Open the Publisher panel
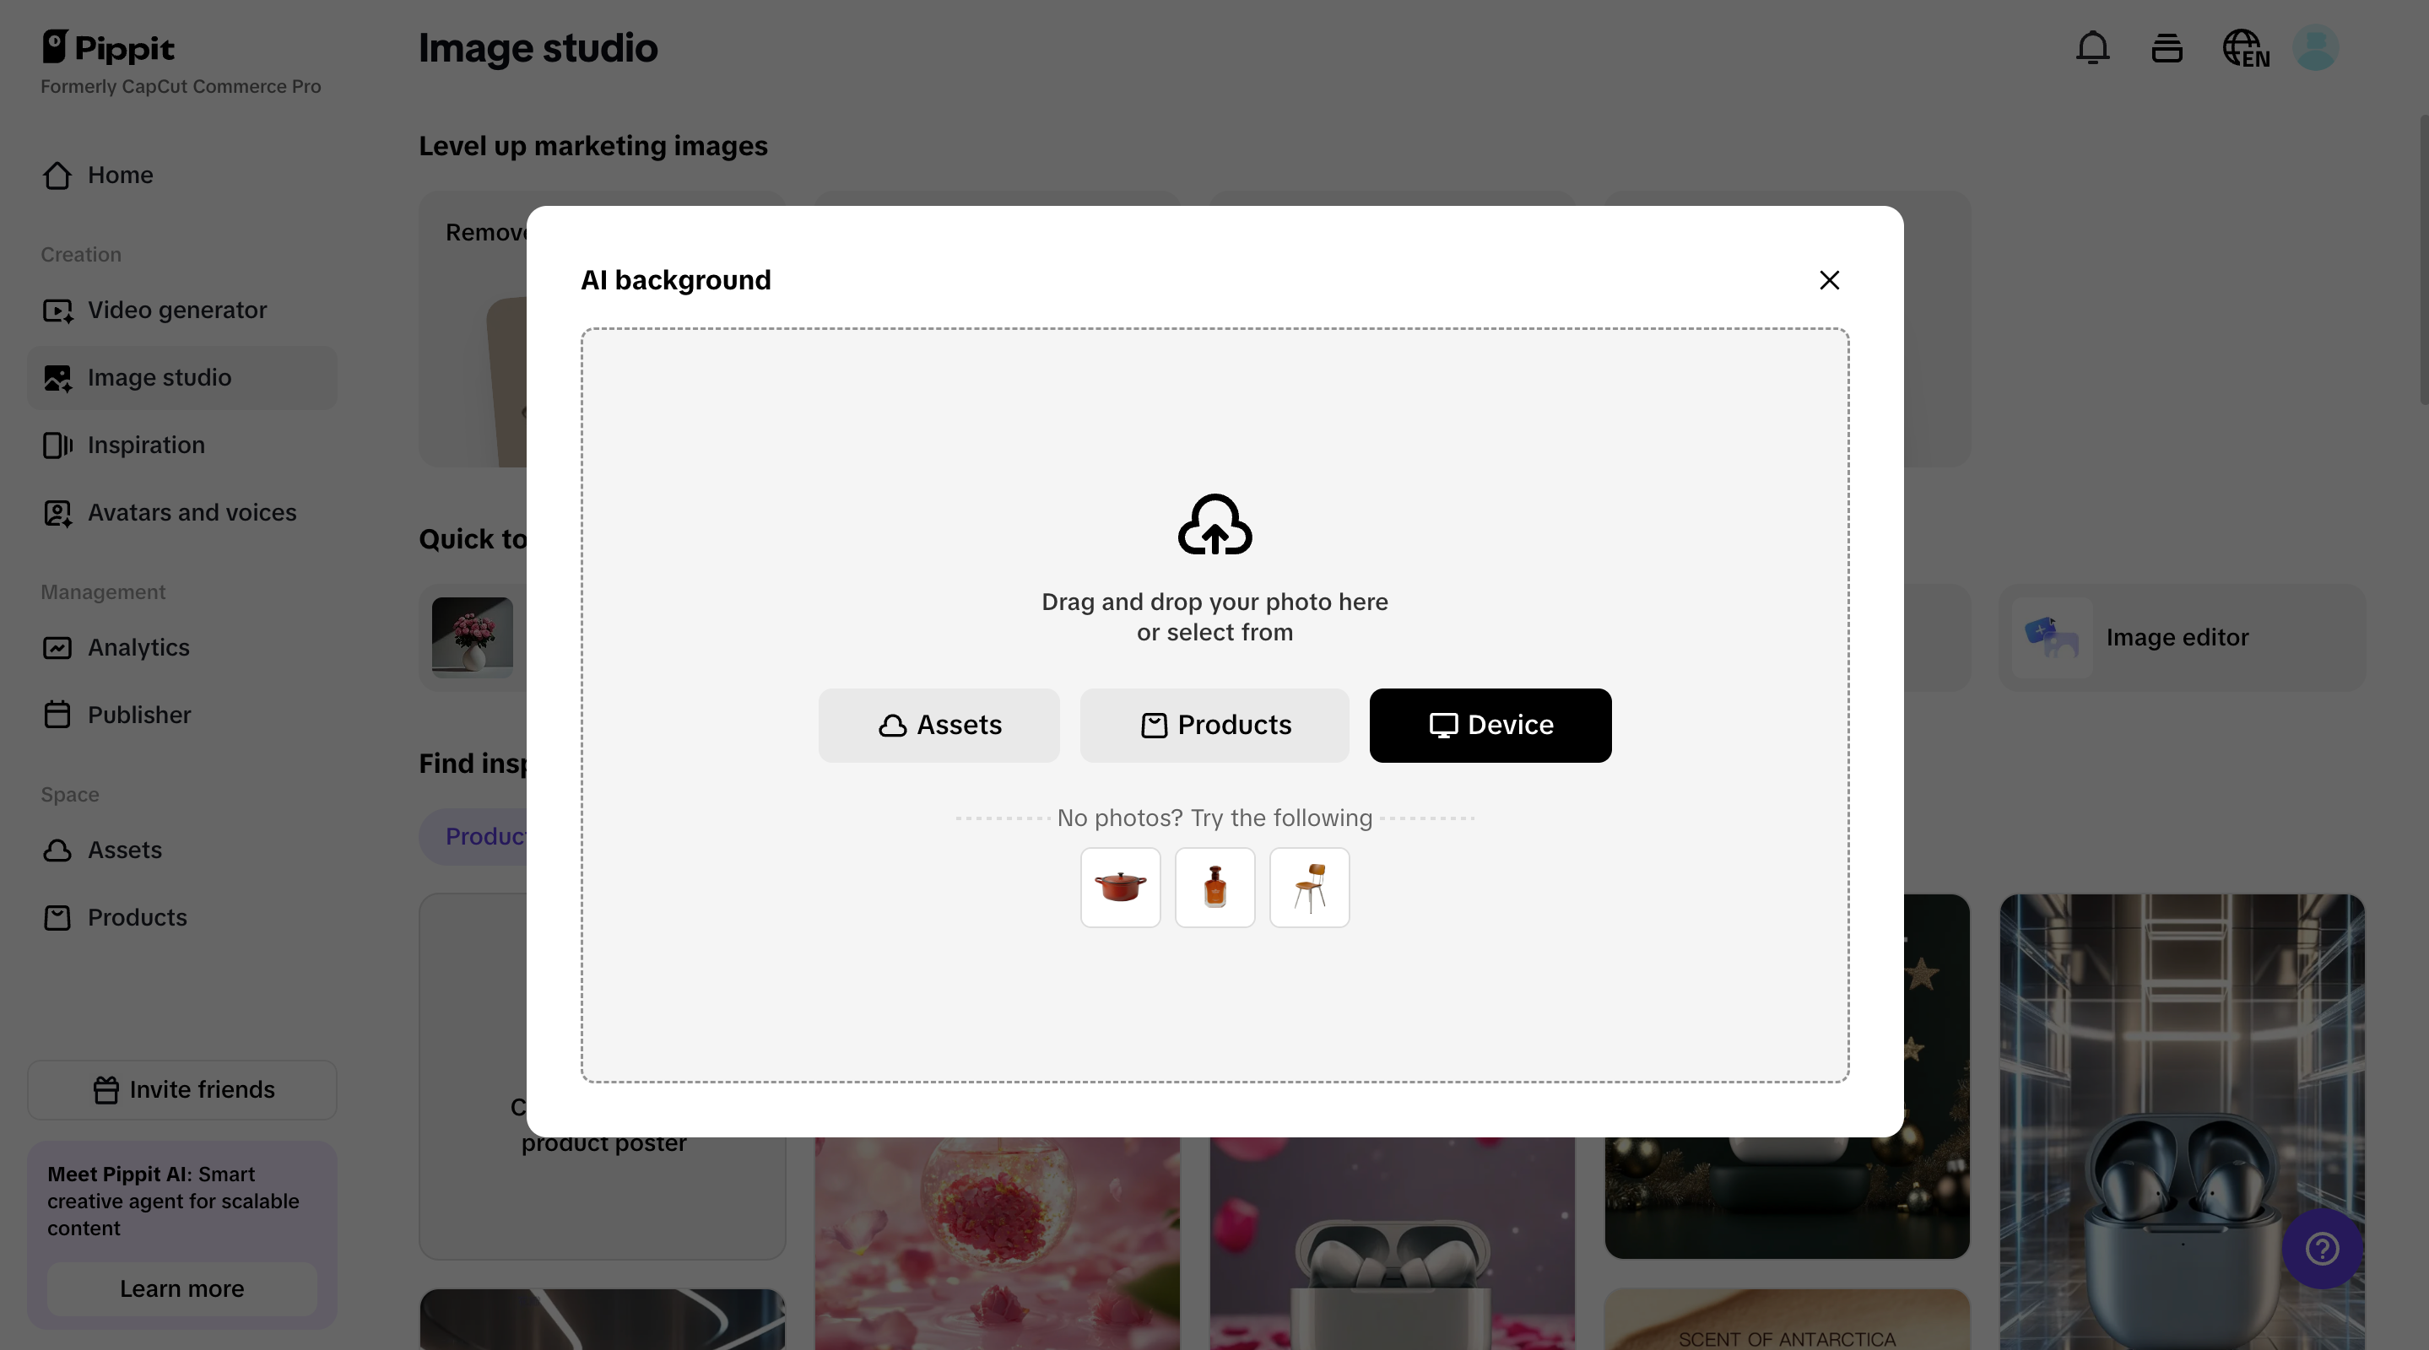This screenshot has width=2429, height=1350. coord(138,715)
